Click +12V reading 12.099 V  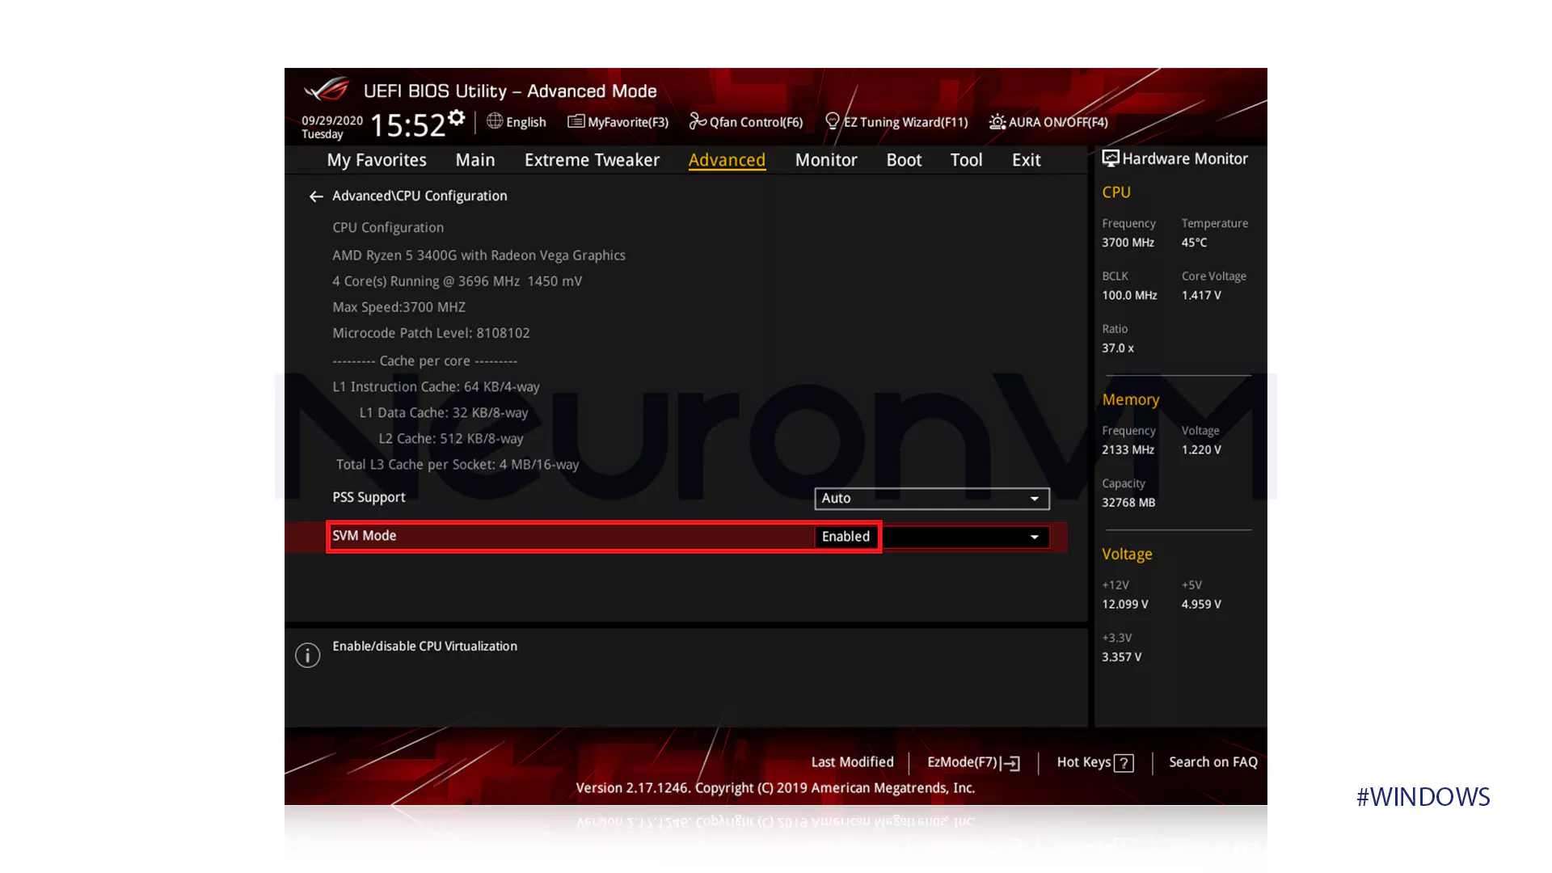1124,605
